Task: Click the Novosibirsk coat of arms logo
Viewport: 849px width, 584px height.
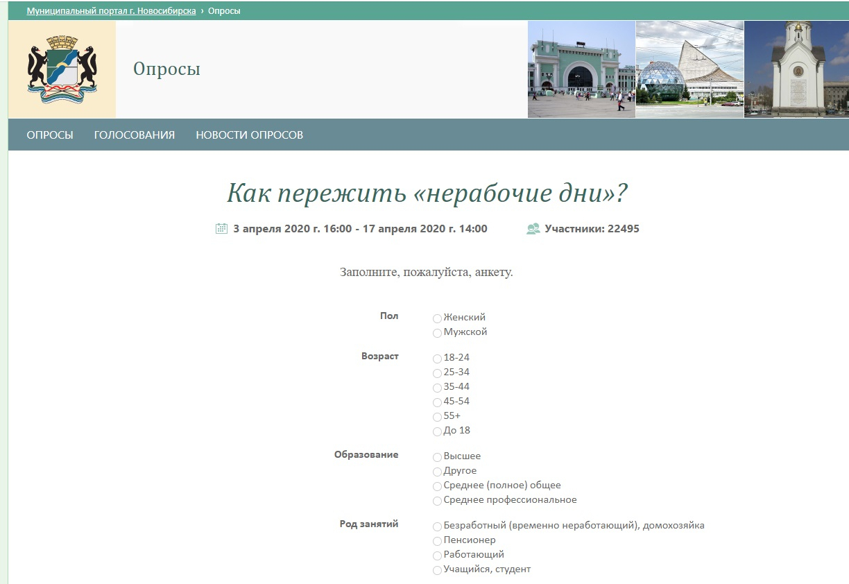Action: [62, 69]
